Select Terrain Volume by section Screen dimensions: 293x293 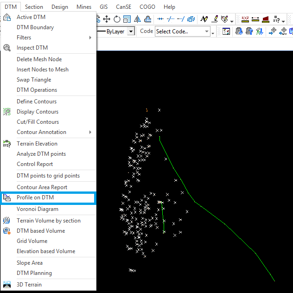pos(48,221)
